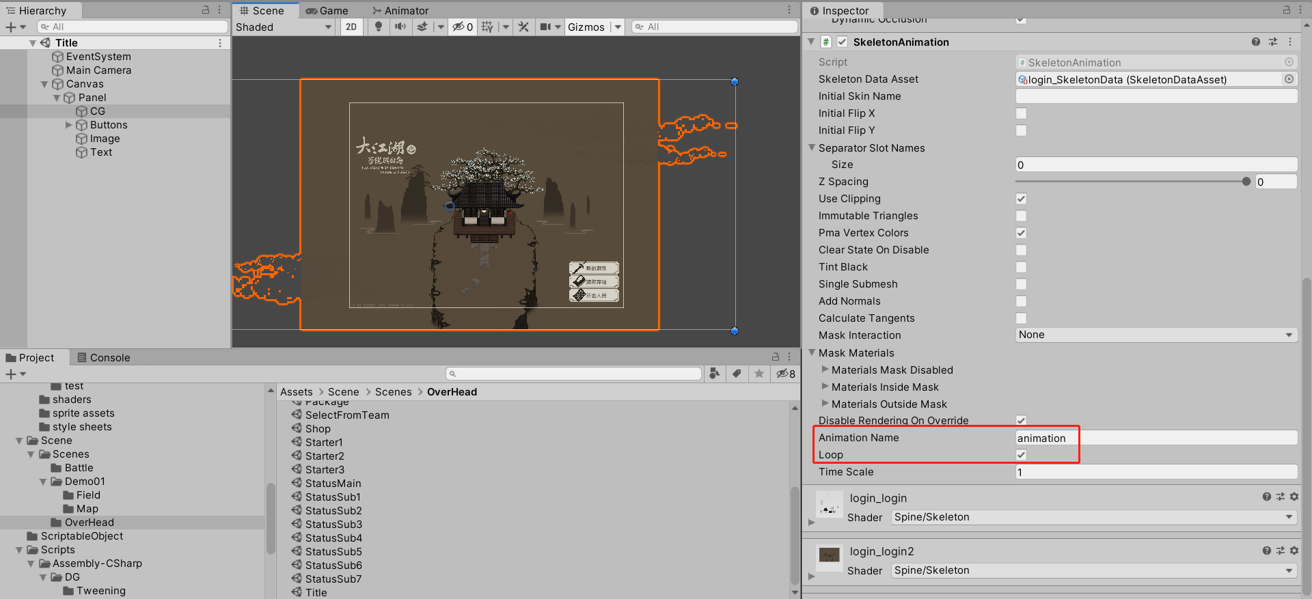Adjust Z Spacing slider handle

1246,182
